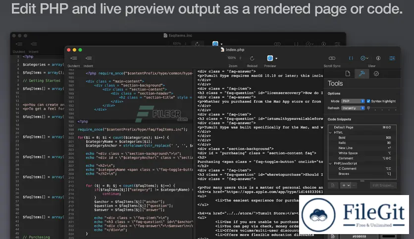Click '$categories = array(' line in faqItems.inc
Screen dimensions: 414x239
43,65
